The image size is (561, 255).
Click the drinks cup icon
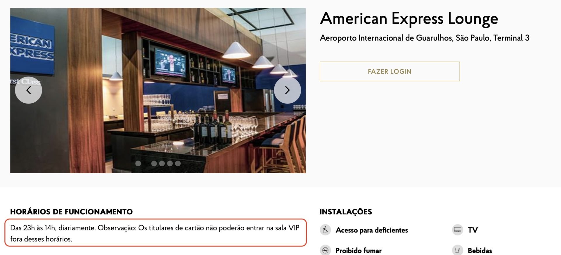point(458,250)
